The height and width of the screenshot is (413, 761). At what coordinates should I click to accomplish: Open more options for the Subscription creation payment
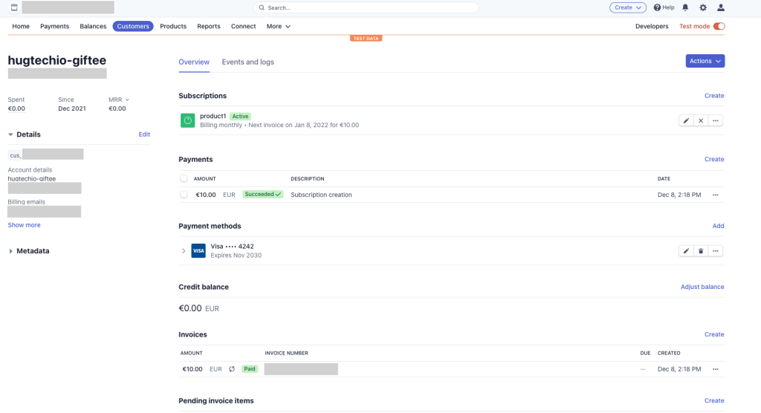716,195
